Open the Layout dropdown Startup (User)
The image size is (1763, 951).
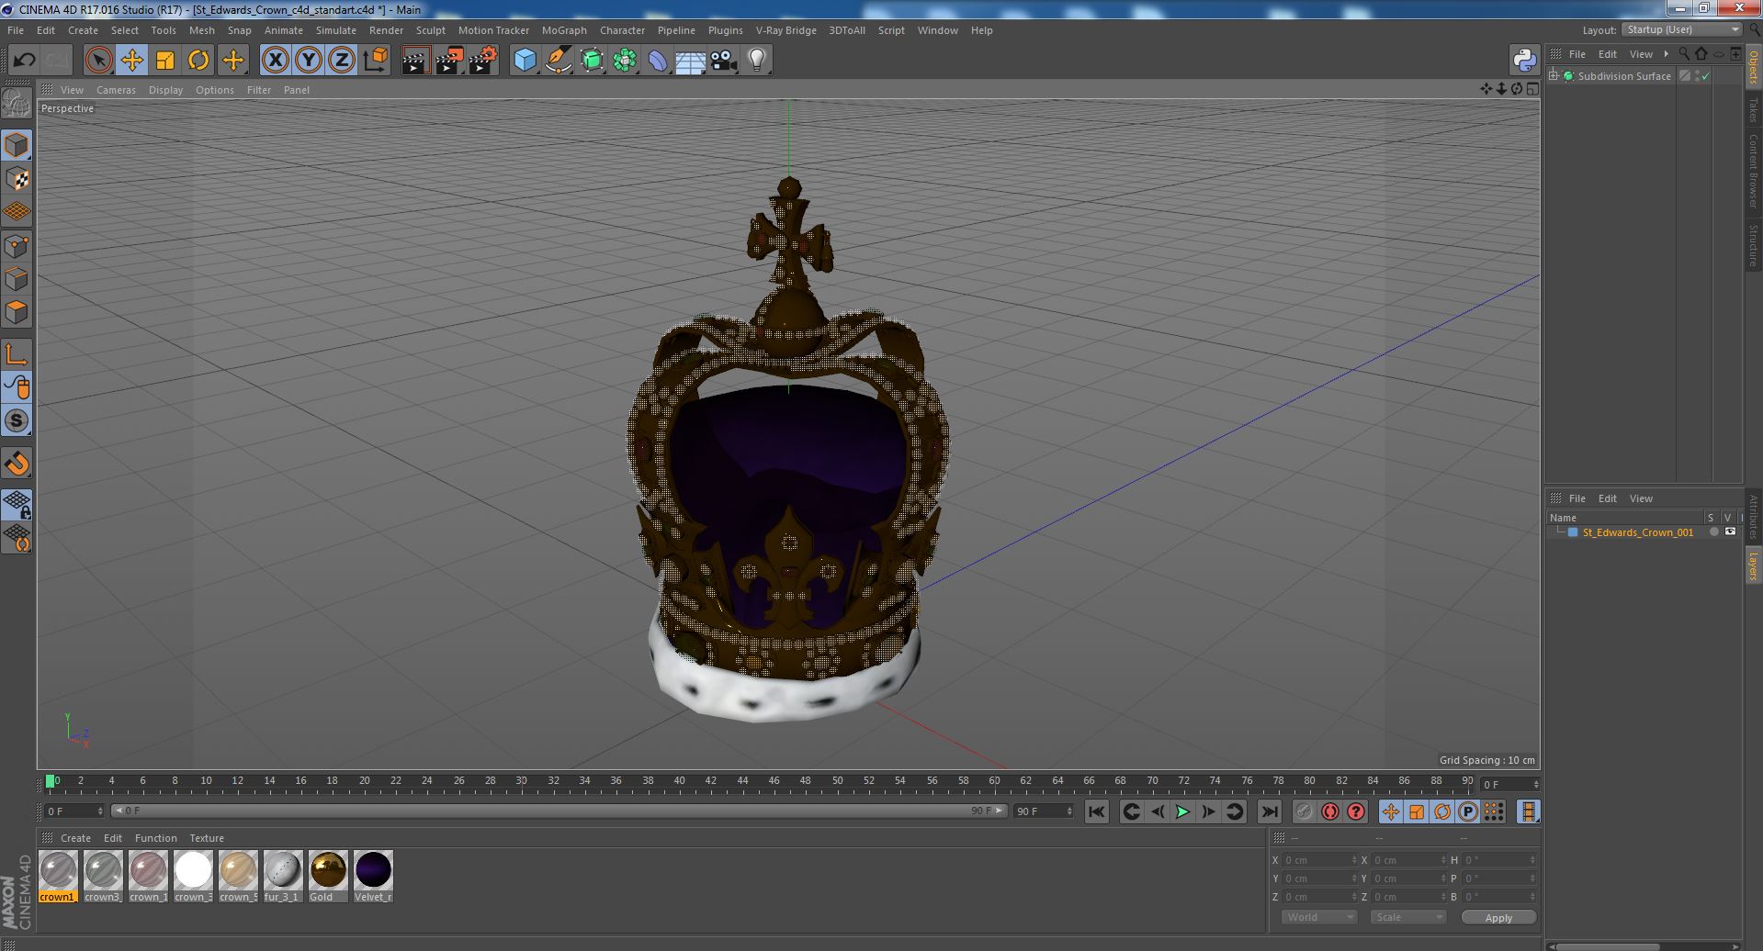1682,29
